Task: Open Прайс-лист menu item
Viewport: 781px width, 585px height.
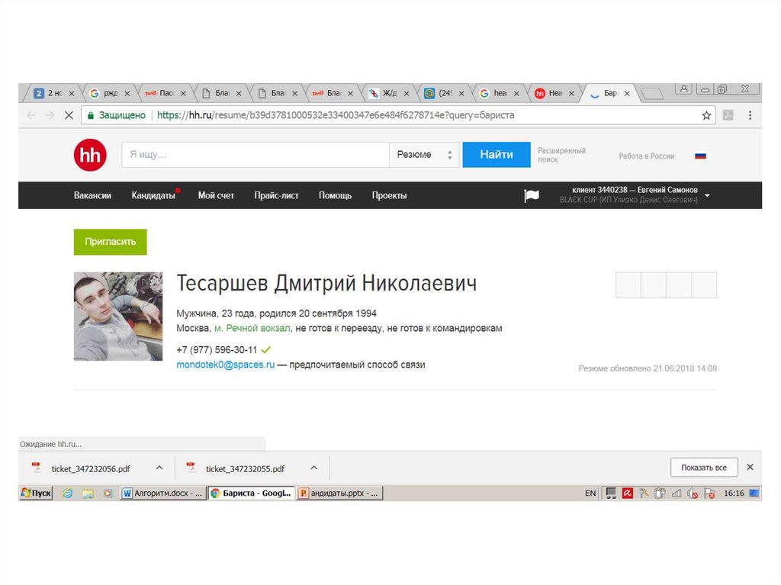Action: (x=276, y=195)
